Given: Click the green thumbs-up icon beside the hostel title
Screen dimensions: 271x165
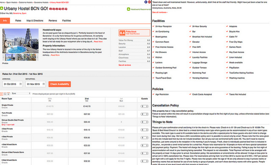Looking at the screenshot, I should (2, 8).
